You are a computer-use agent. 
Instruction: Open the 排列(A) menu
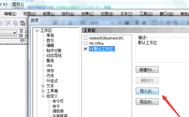68,14
